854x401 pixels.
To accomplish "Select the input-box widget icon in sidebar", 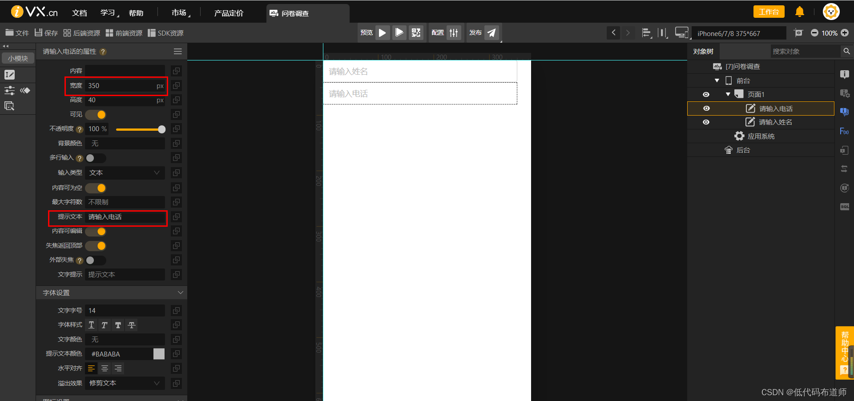I will pyautogui.click(x=9, y=75).
